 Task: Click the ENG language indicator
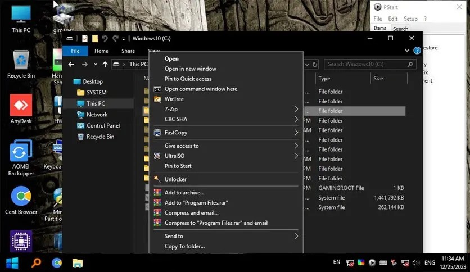[x=430, y=262]
